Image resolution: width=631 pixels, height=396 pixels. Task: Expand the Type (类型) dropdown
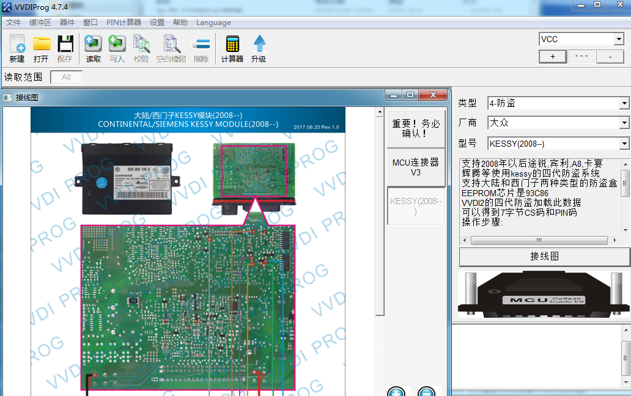pyautogui.click(x=624, y=103)
